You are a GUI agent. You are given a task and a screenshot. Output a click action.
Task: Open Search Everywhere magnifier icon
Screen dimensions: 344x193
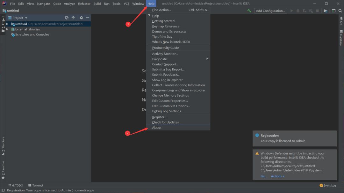[340, 11]
